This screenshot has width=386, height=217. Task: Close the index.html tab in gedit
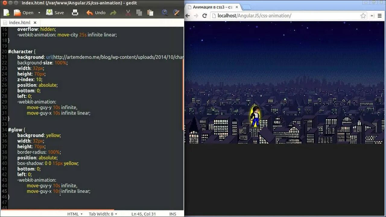(x=35, y=23)
